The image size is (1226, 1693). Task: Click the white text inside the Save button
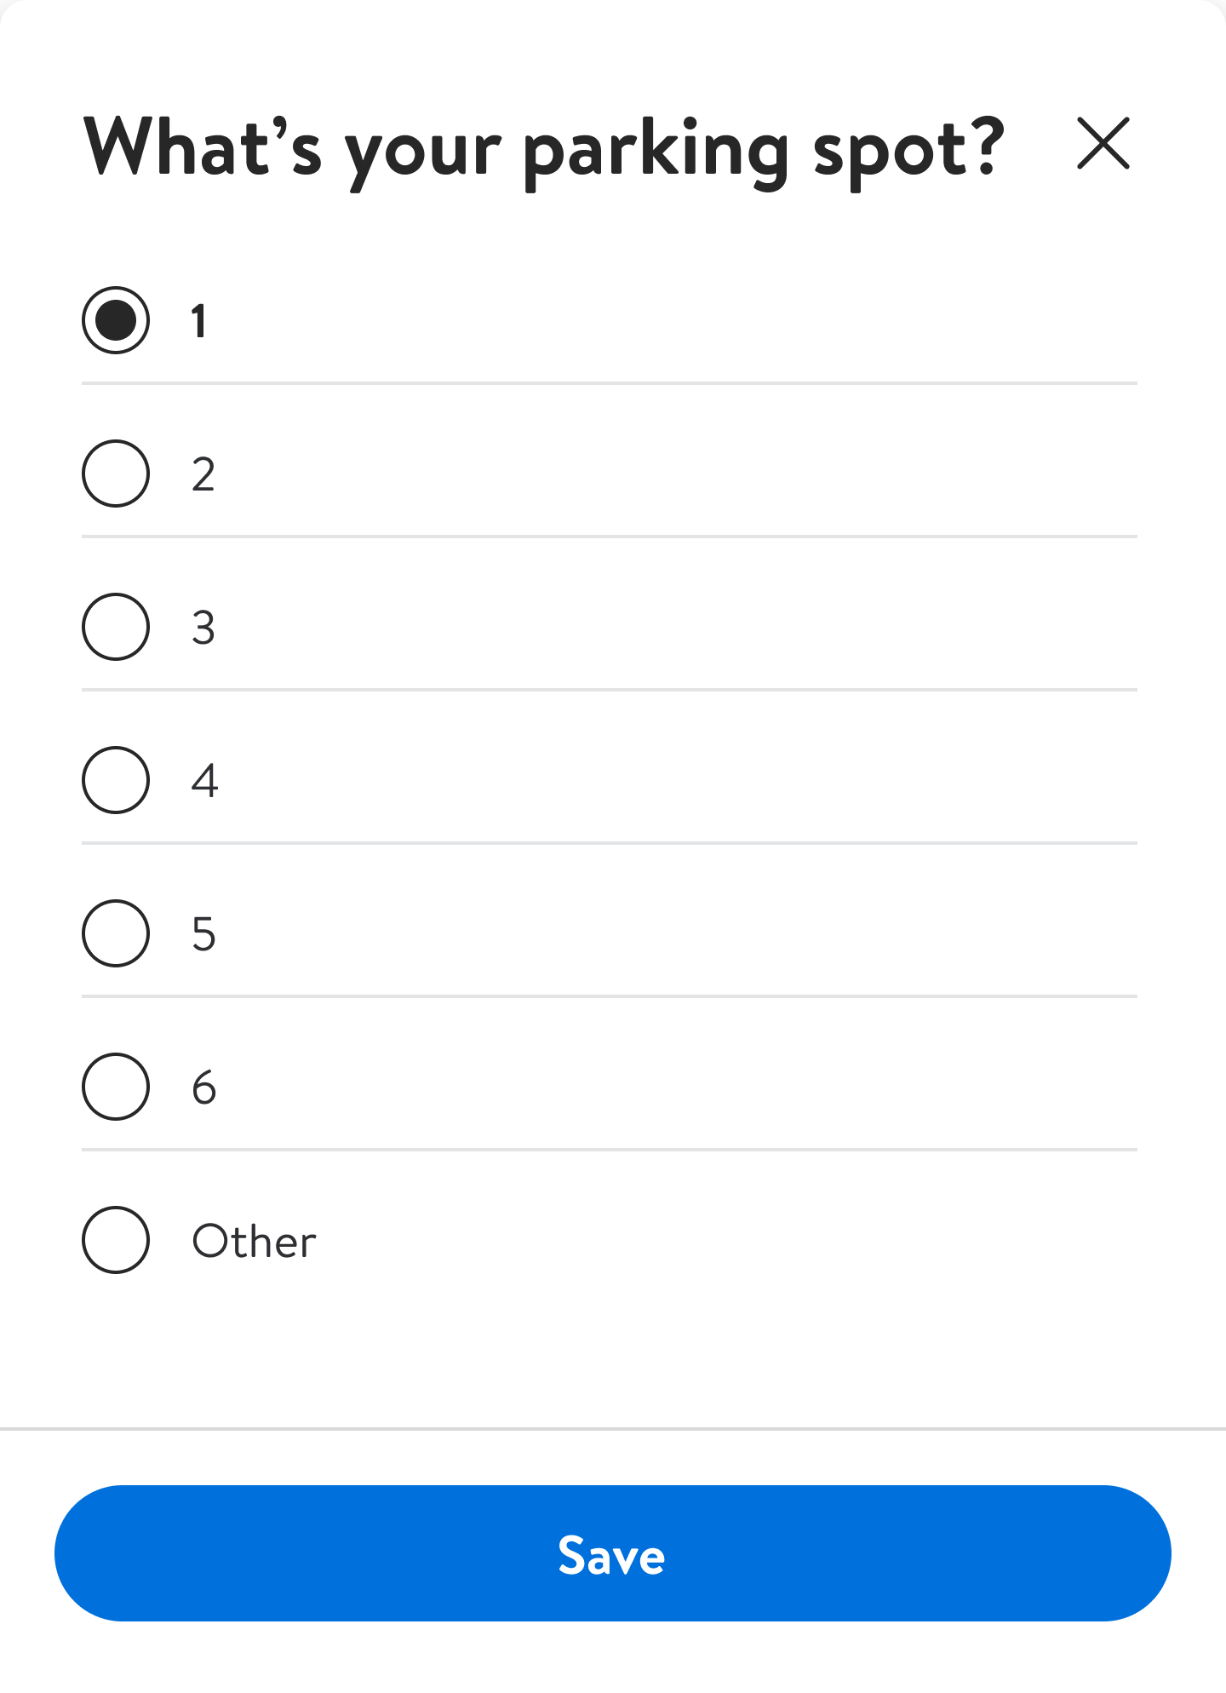tap(611, 1555)
